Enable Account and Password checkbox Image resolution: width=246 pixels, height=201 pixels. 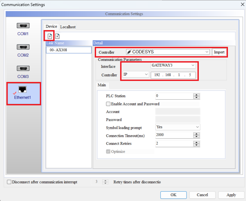coord(108,104)
